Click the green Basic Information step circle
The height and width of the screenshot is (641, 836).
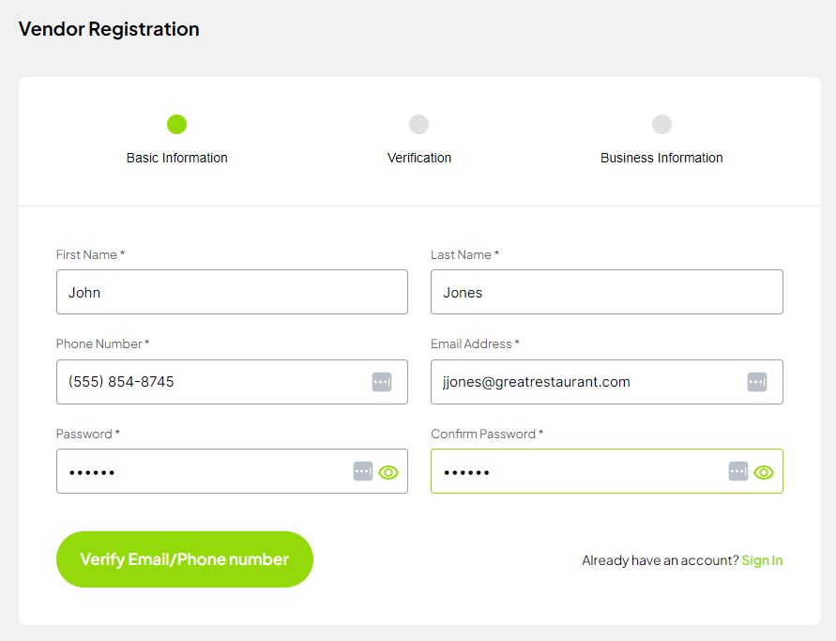pyautogui.click(x=176, y=124)
